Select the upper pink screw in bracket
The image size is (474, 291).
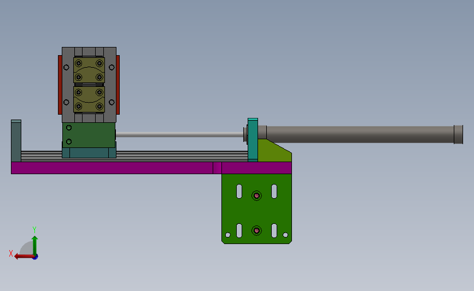point(256,195)
